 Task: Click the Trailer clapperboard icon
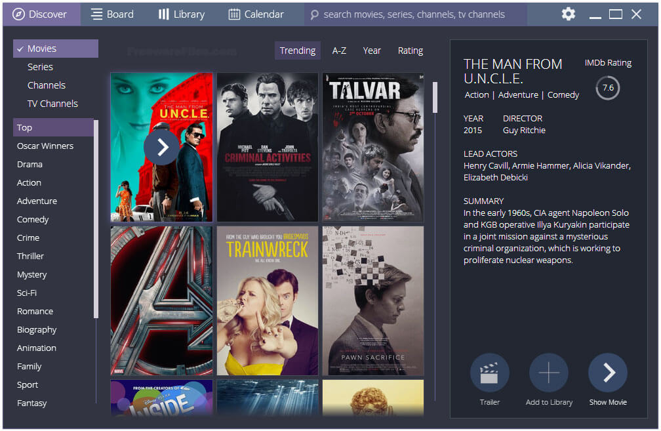tap(489, 373)
